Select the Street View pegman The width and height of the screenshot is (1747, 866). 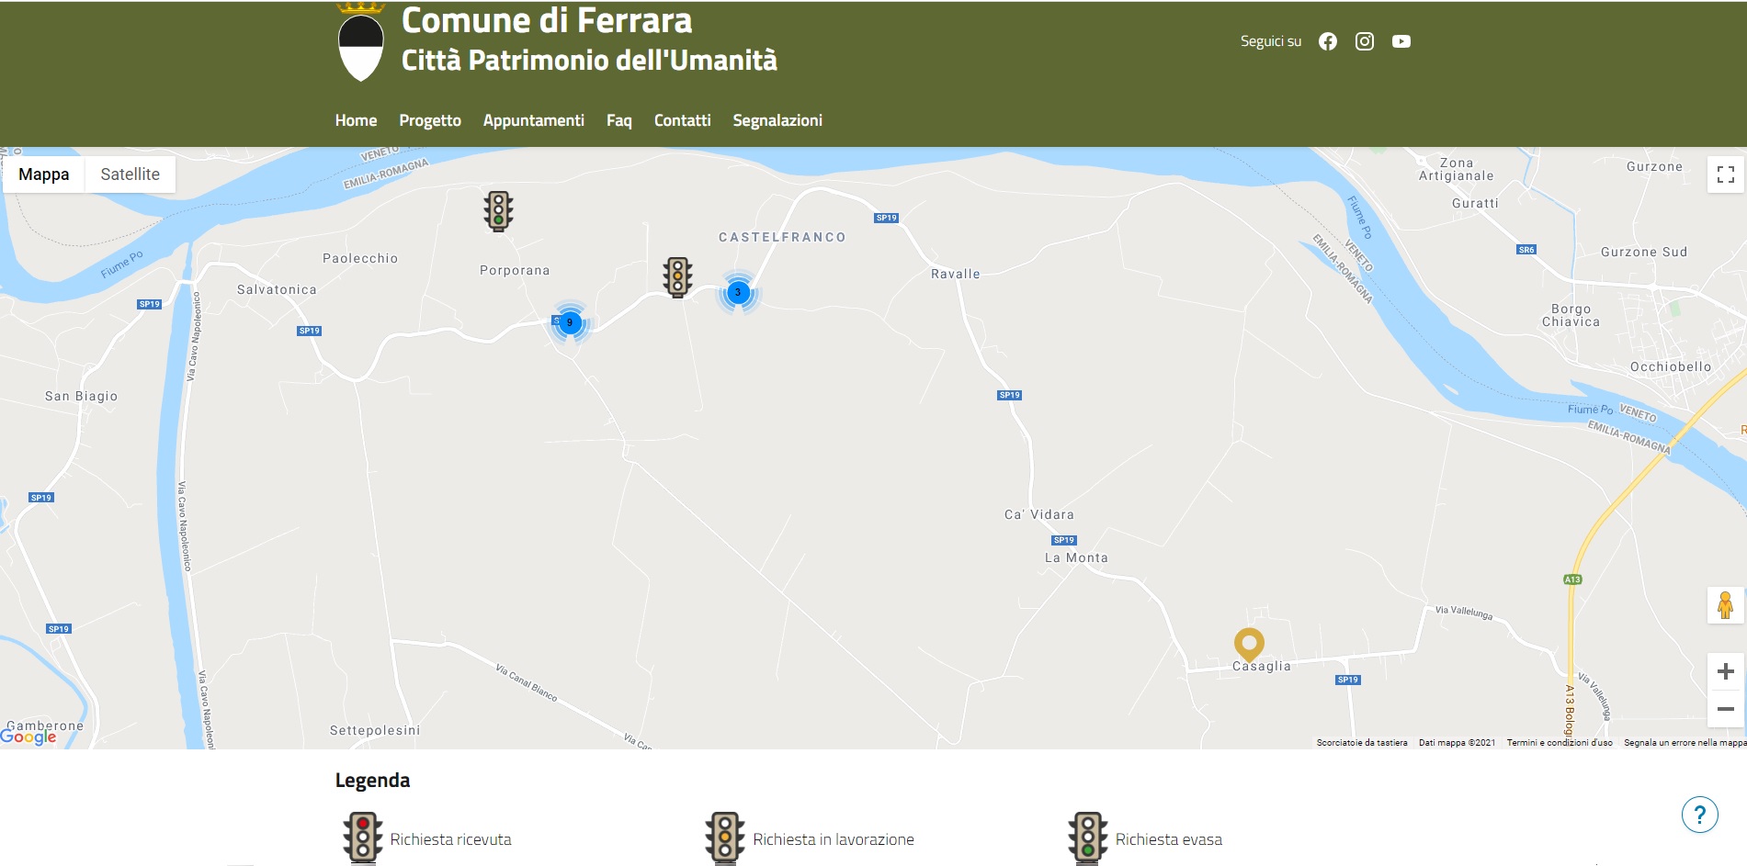pyautogui.click(x=1725, y=605)
